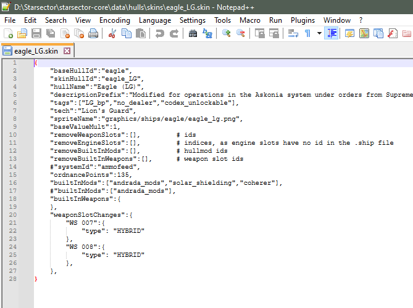This screenshot has height=308, width=413.
Task: Click line number 14 in the margin
Action: tap(13, 167)
